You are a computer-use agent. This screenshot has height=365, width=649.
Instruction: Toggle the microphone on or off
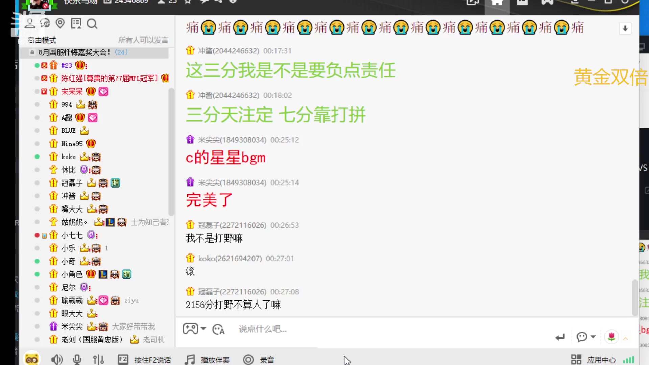click(x=77, y=360)
